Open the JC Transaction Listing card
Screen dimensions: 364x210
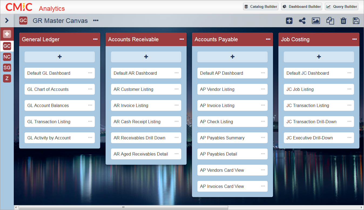[319, 105]
